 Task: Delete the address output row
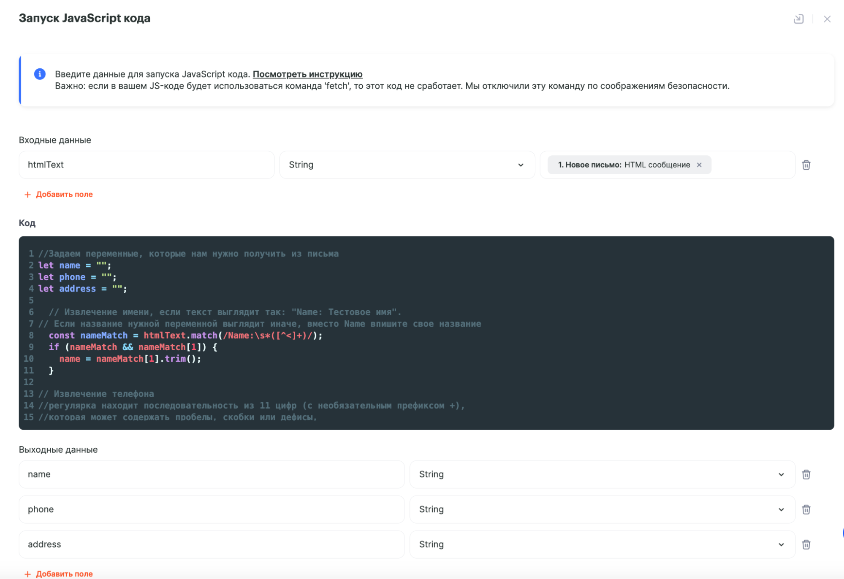[806, 544]
